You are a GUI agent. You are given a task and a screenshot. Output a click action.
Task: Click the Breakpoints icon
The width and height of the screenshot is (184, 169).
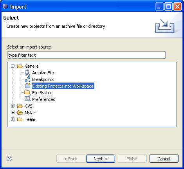[27, 79]
